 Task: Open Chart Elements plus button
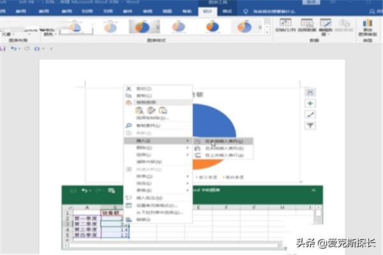(x=310, y=103)
